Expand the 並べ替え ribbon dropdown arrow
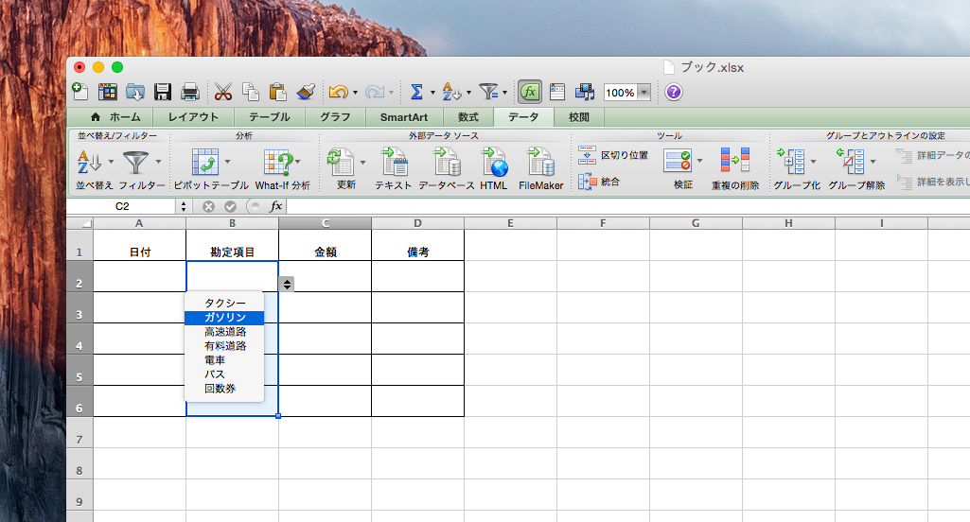 point(111,162)
